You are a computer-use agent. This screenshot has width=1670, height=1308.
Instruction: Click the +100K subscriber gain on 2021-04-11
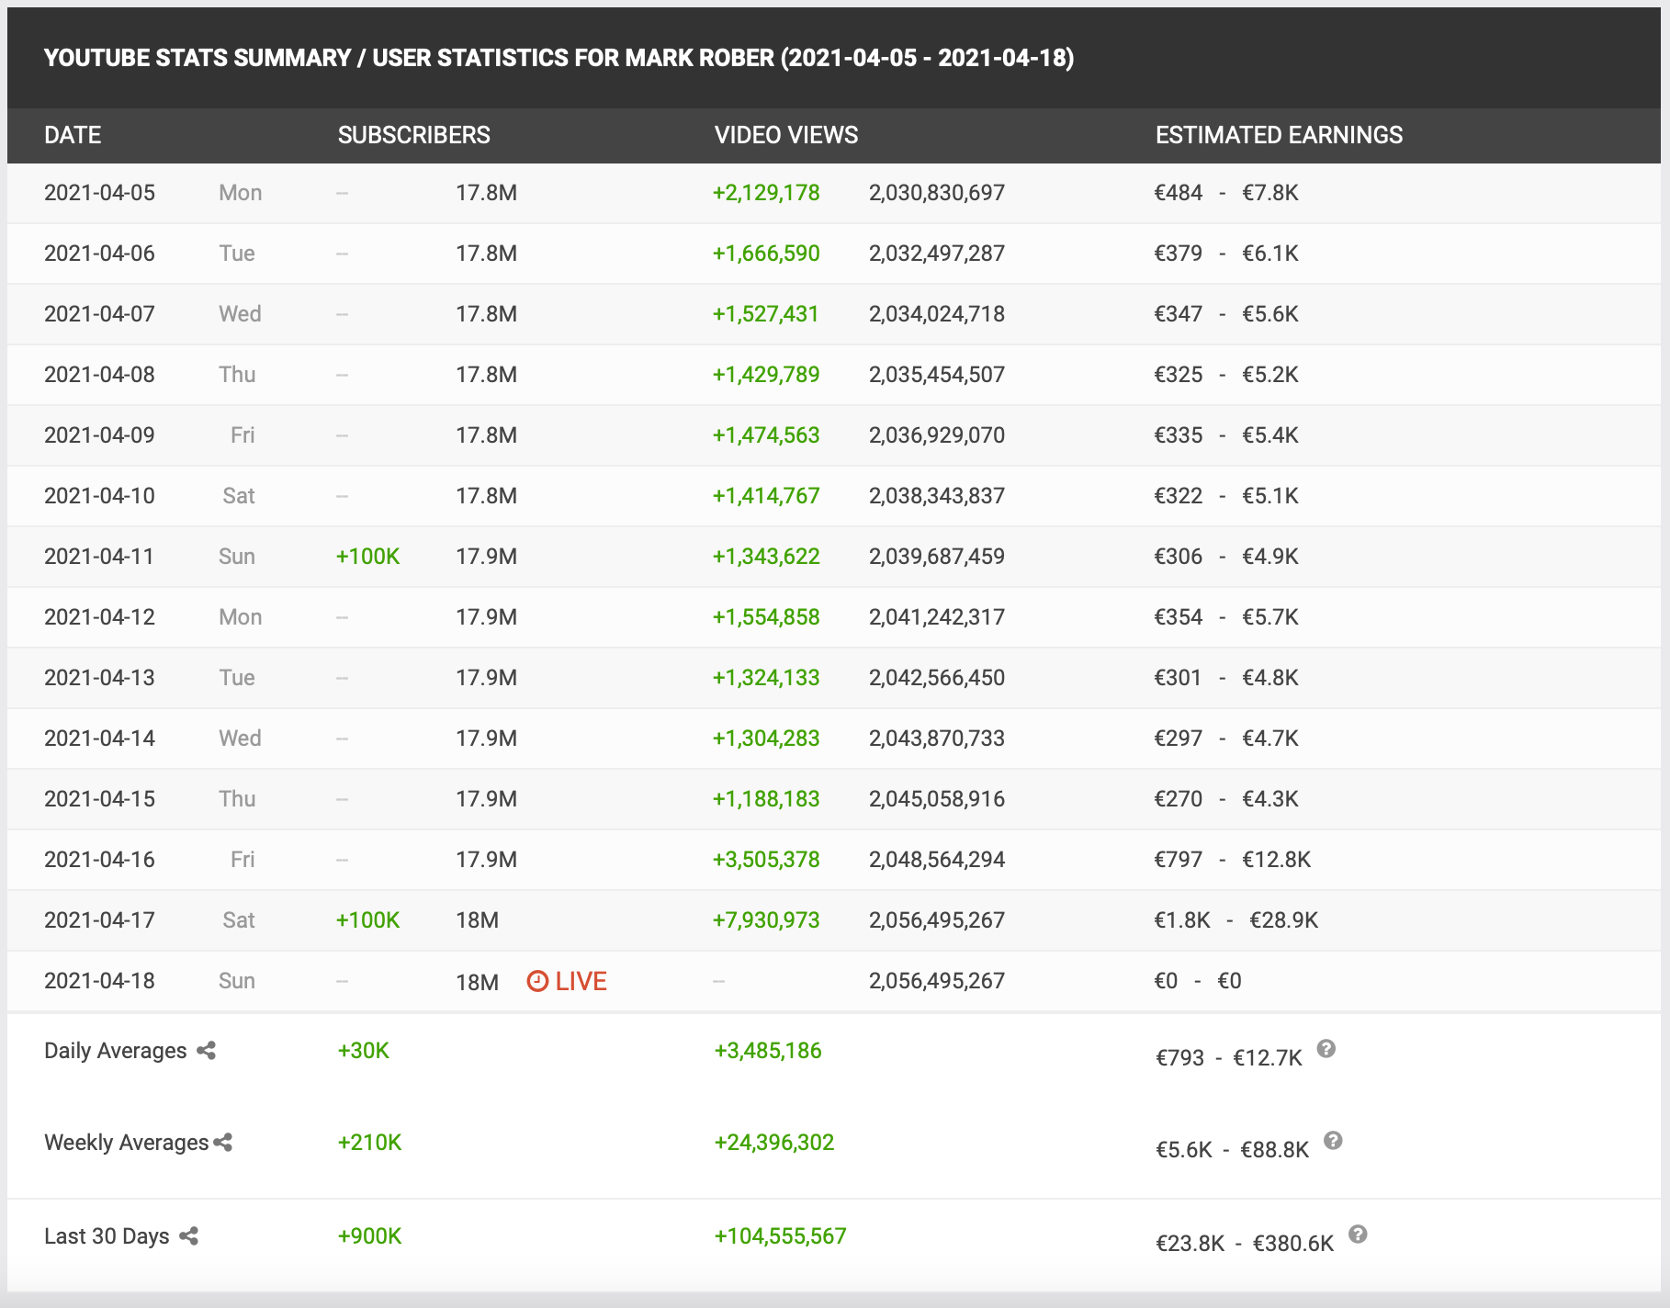[x=368, y=557]
